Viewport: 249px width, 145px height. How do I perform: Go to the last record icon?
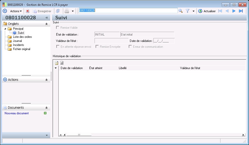[241, 11]
